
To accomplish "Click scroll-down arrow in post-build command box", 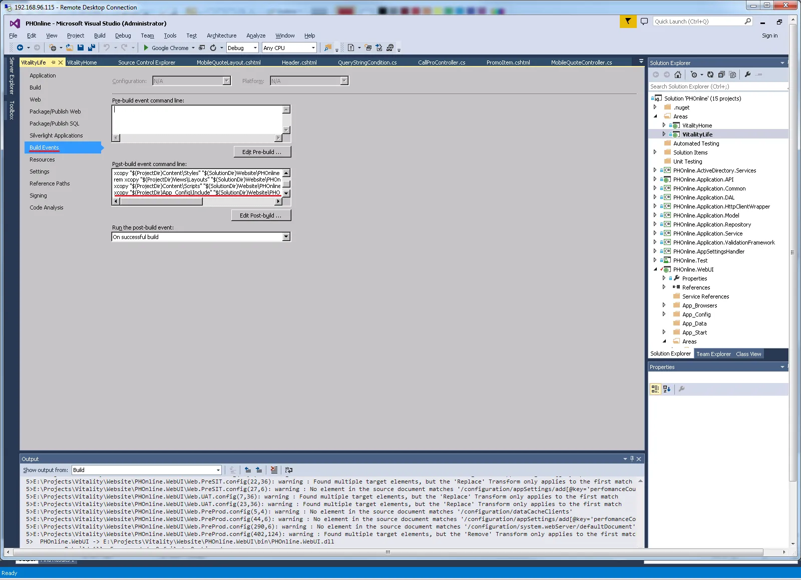I will tap(286, 193).
